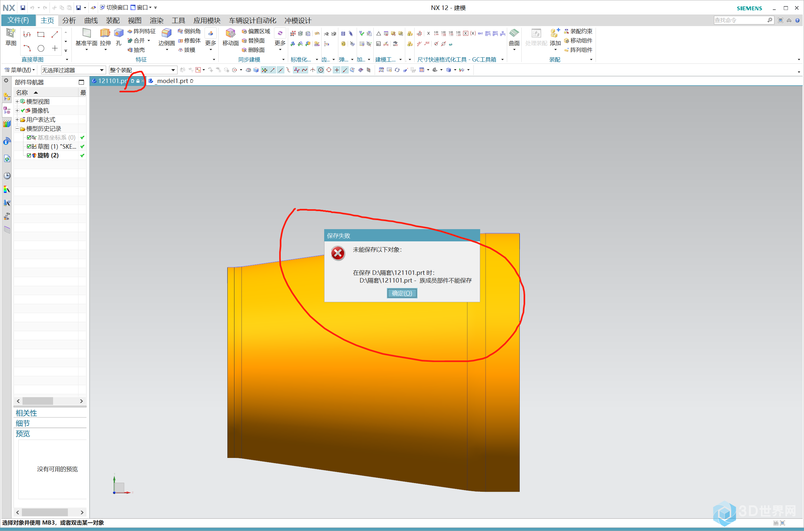Screen dimensions: 804x531
Task: Select Move Component (移动组件)
Action: tap(578, 41)
